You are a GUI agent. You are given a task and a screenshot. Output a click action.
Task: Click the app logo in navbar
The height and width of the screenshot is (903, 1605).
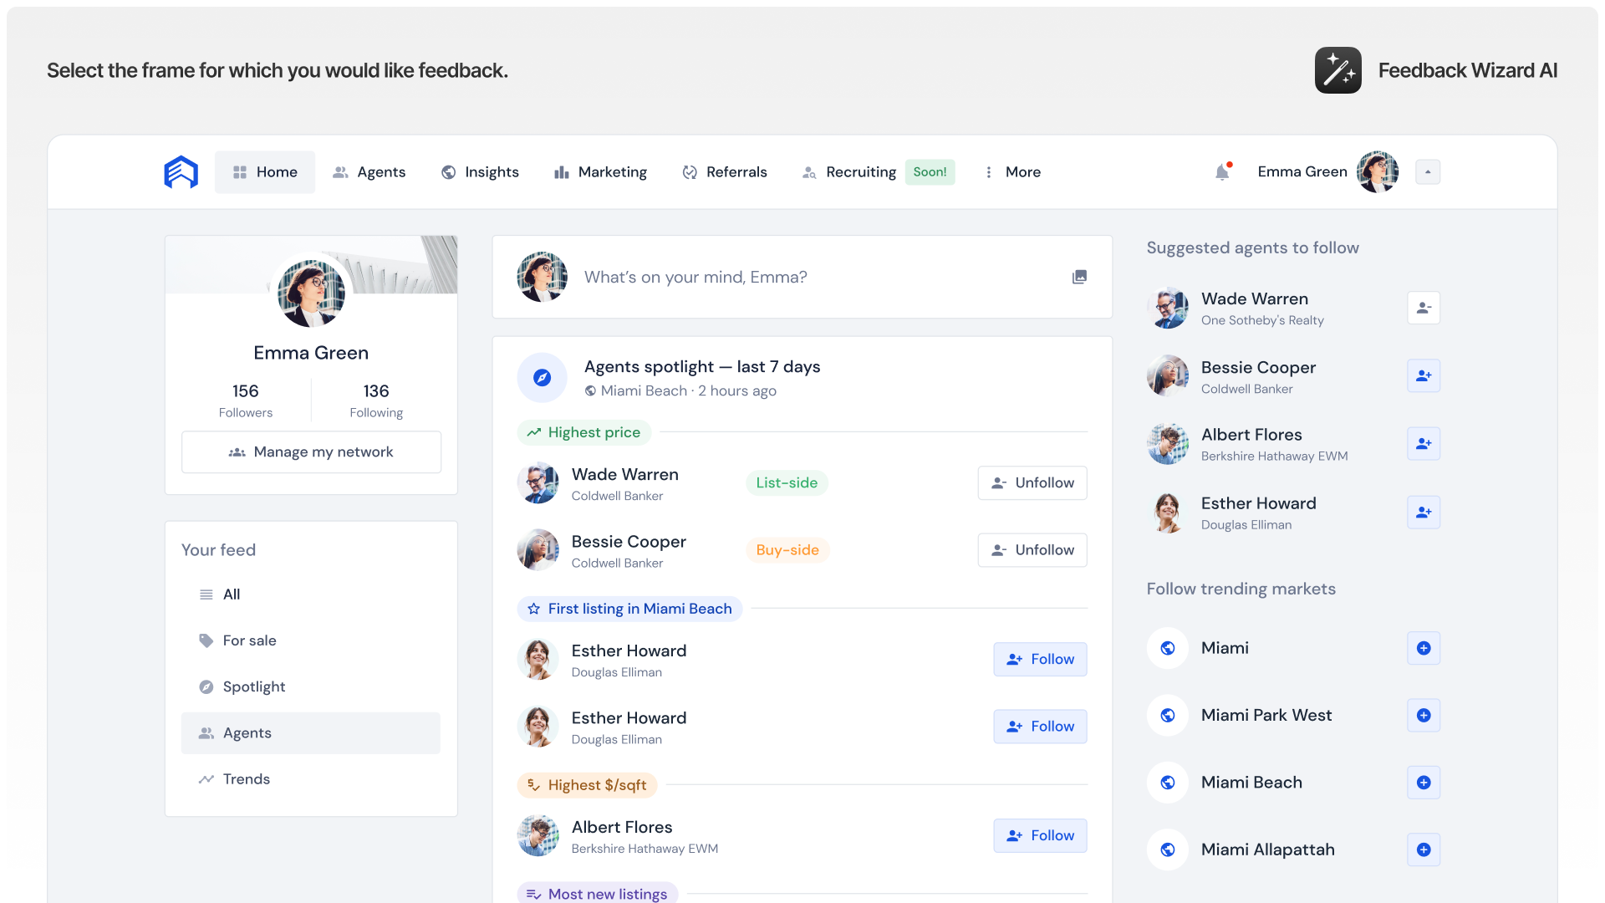(x=181, y=172)
